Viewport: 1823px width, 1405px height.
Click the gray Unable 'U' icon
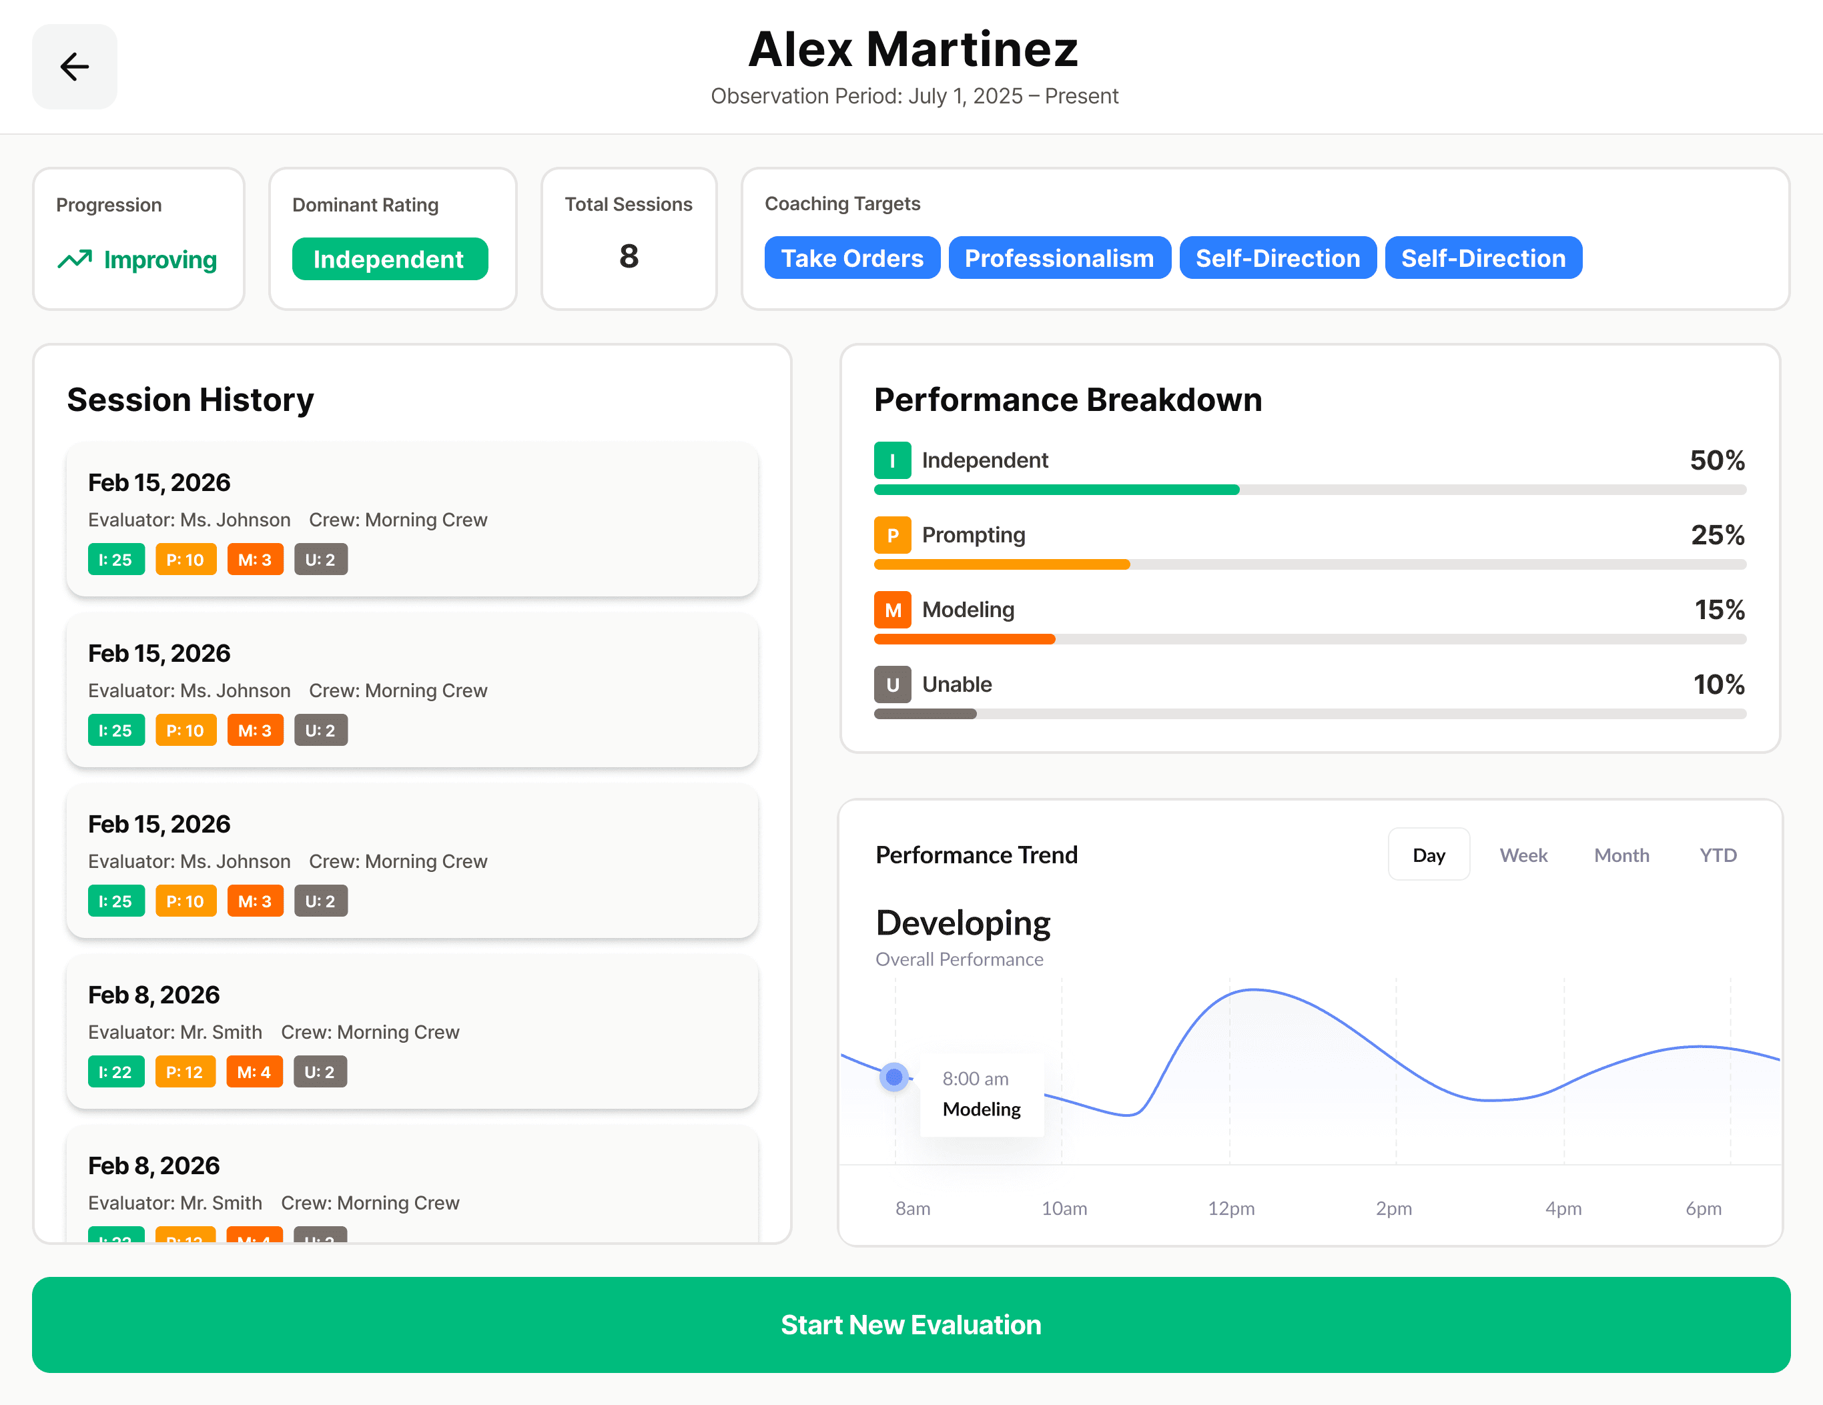tap(891, 684)
